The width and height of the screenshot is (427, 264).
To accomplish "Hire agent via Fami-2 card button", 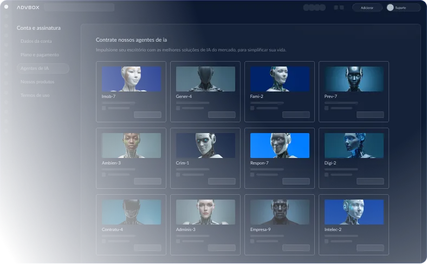I will tap(296, 115).
